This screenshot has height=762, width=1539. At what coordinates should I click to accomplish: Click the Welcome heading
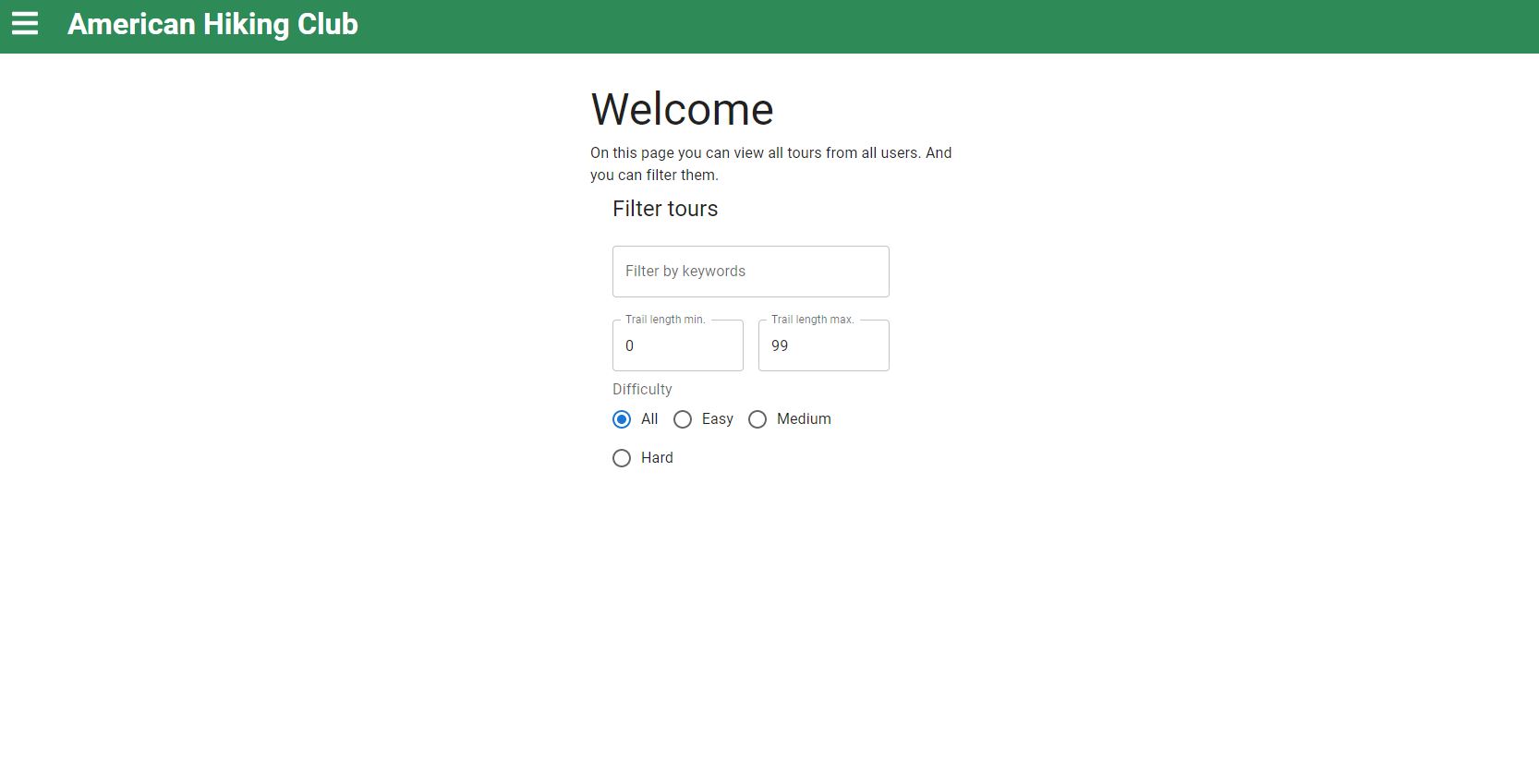tap(682, 110)
